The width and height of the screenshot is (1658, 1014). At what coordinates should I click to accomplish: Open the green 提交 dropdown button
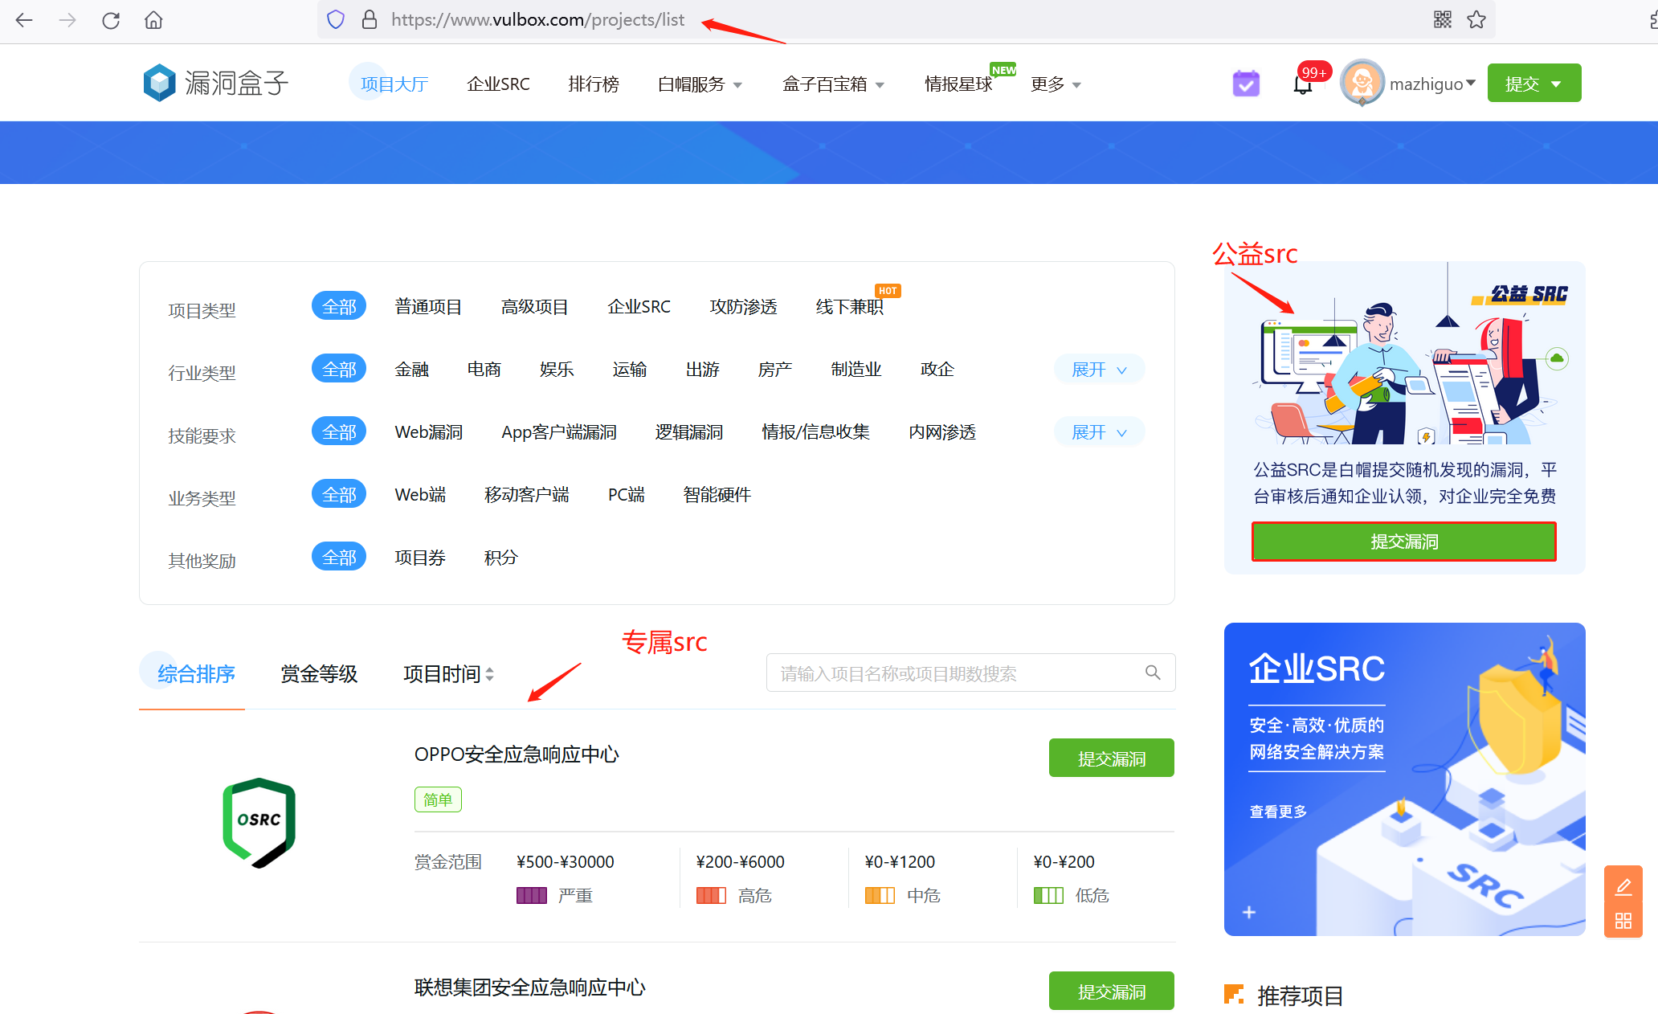(1533, 83)
